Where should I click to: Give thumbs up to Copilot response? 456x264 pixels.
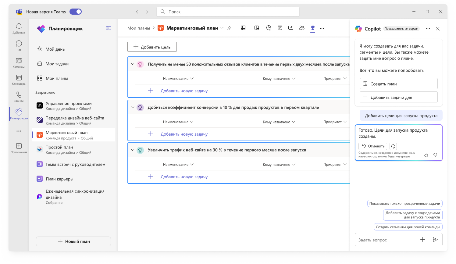coord(426,155)
